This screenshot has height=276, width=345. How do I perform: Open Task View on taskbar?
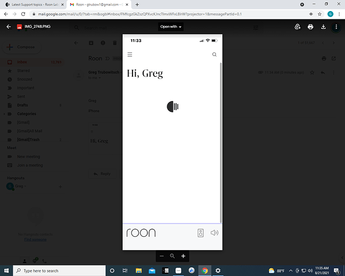tap(125, 270)
